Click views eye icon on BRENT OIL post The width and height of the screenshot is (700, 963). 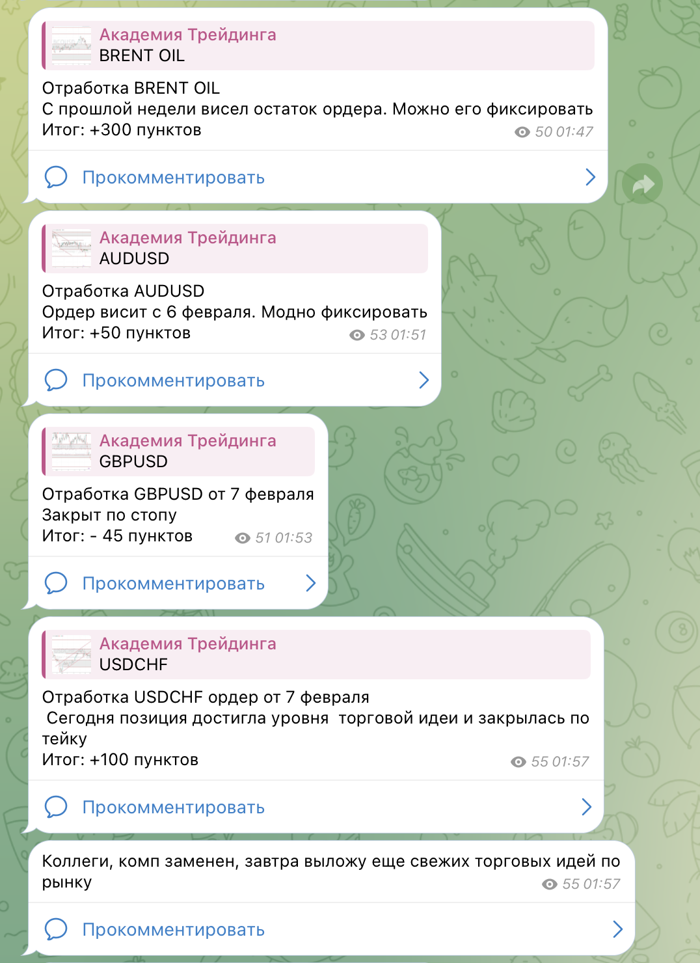[522, 132]
